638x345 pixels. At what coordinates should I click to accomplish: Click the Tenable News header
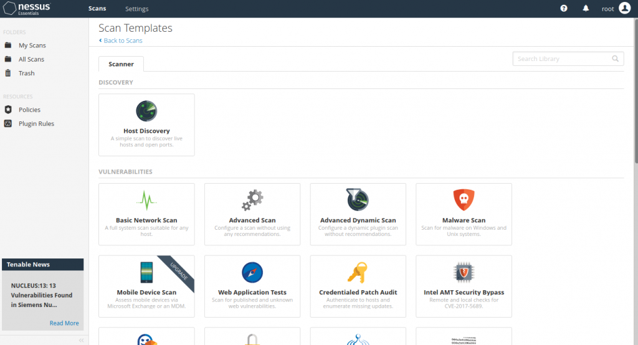click(x=43, y=265)
